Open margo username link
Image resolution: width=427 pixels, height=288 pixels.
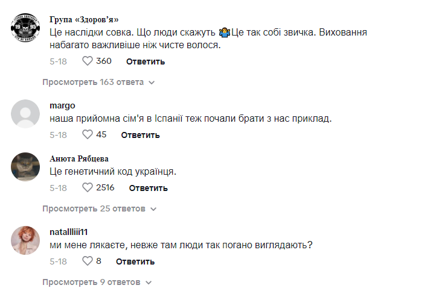tap(62, 105)
